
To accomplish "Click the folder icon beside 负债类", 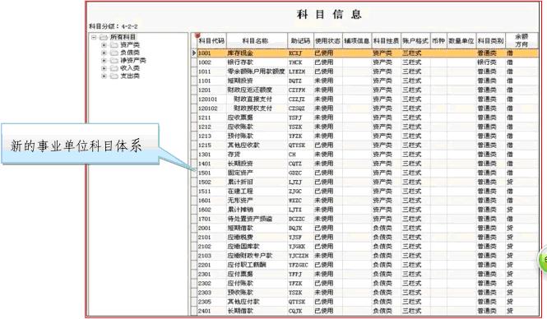I will [114, 53].
